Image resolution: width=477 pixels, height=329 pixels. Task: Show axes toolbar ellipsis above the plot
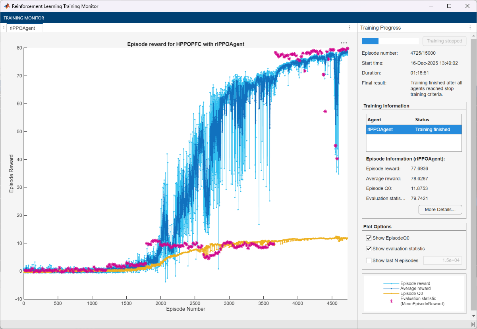point(344,43)
